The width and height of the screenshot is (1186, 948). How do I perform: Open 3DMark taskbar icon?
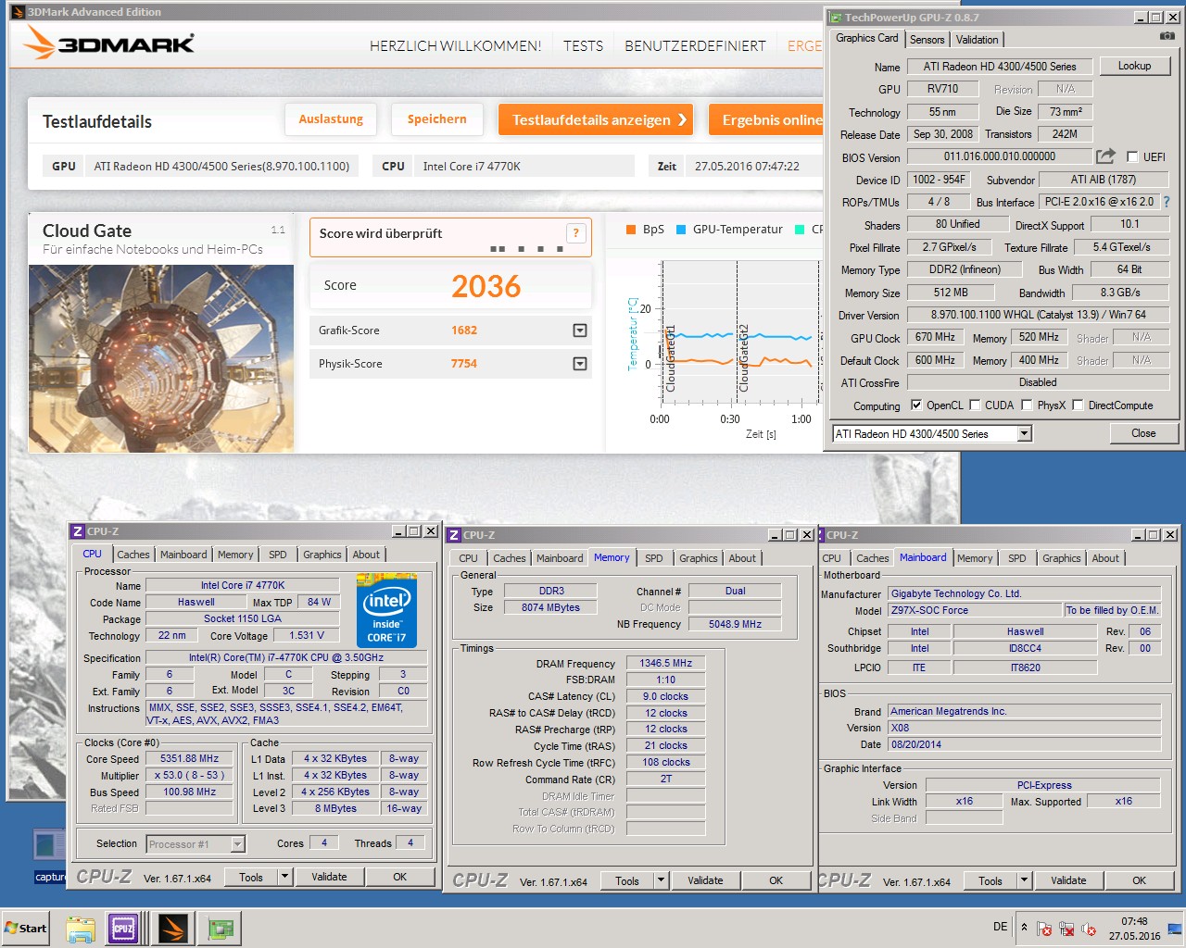[x=173, y=928]
